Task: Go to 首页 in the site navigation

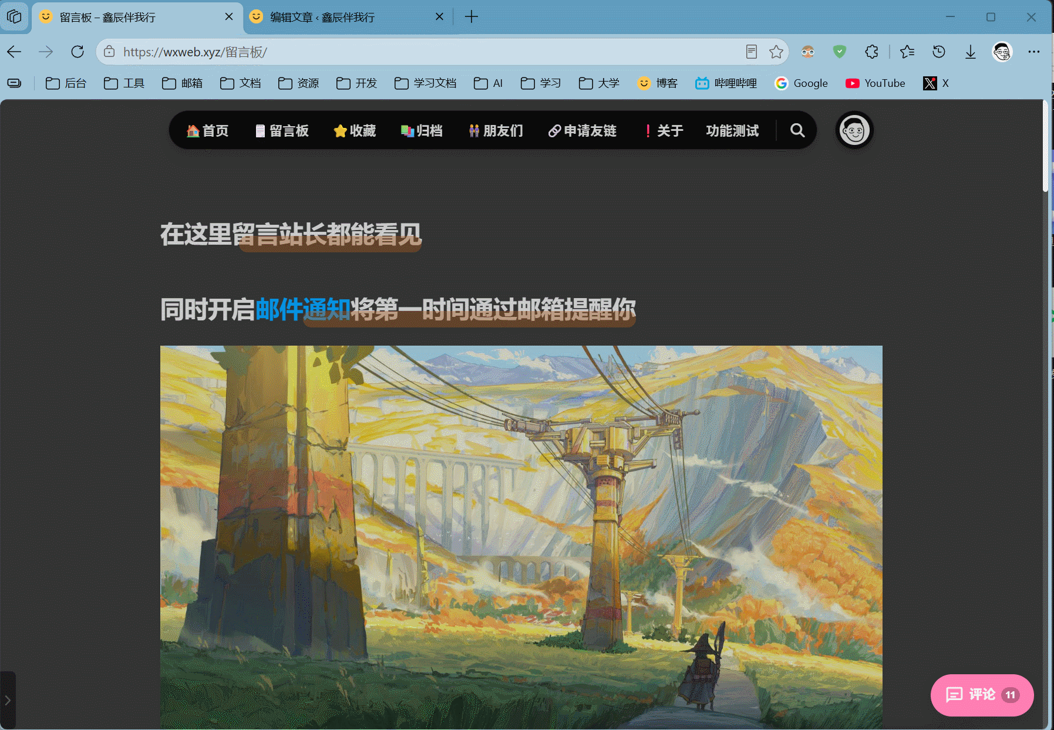Action: click(208, 130)
